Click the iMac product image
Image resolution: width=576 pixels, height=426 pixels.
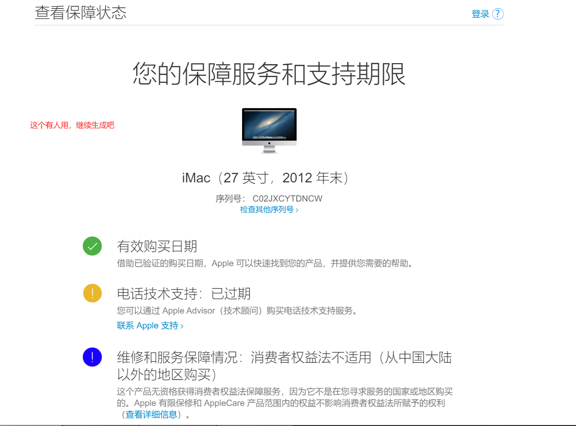tap(269, 130)
